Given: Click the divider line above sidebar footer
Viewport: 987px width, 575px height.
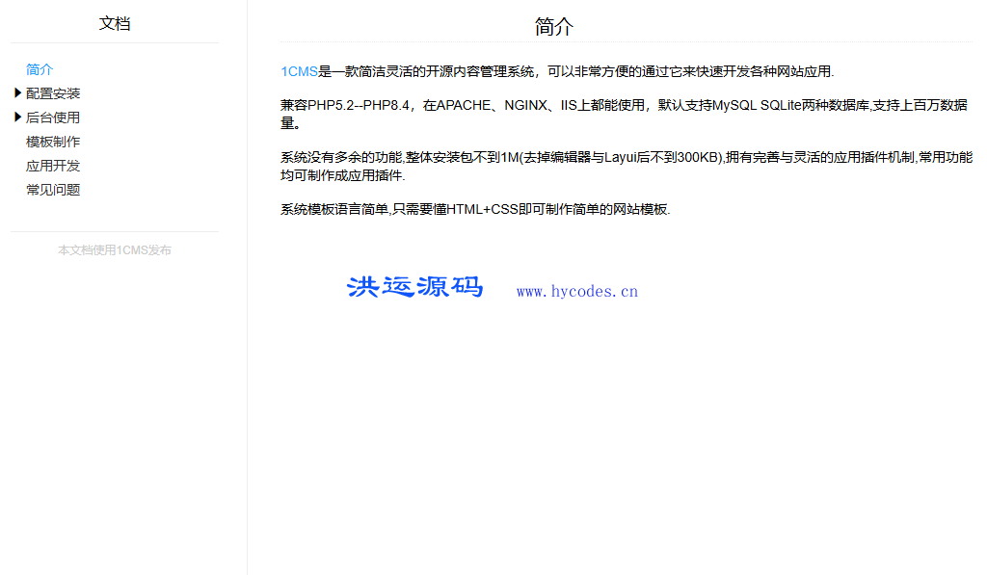Looking at the screenshot, I should click(x=115, y=231).
